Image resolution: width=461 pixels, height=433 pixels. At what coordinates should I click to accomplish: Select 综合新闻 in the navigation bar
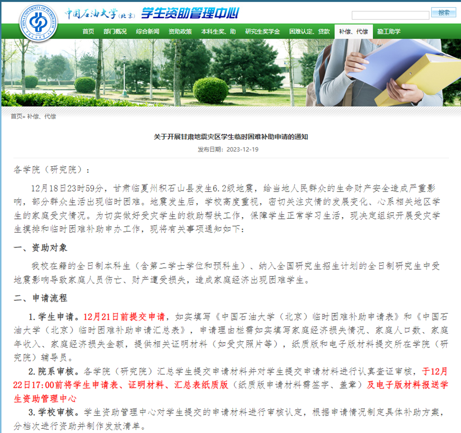click(x=147, y=31)
